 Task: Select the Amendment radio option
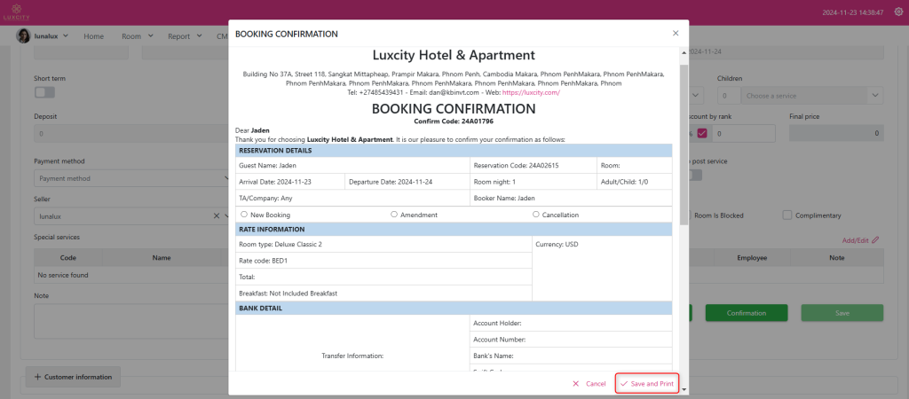pyautogui.click(x=394, y=215)
